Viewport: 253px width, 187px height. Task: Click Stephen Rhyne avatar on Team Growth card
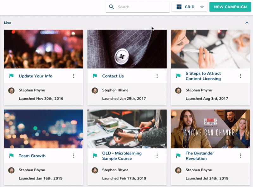click(11, 170)
